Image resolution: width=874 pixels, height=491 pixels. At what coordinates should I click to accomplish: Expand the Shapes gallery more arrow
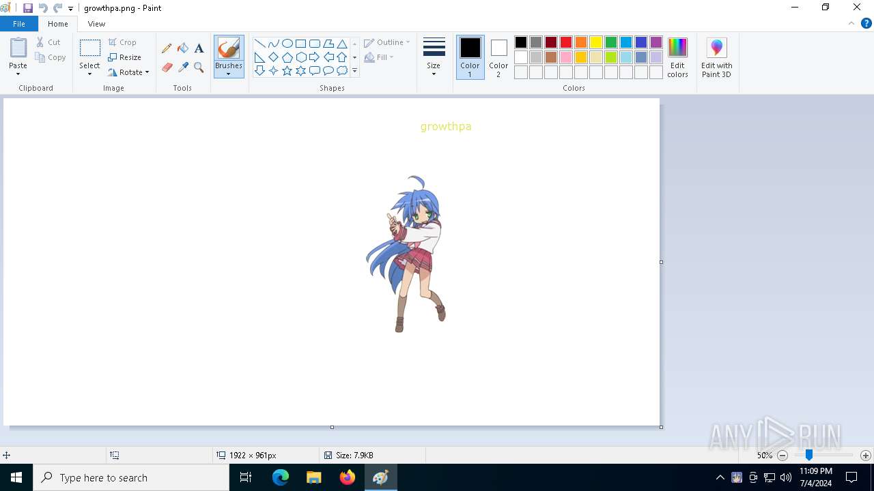pos(354,71)
